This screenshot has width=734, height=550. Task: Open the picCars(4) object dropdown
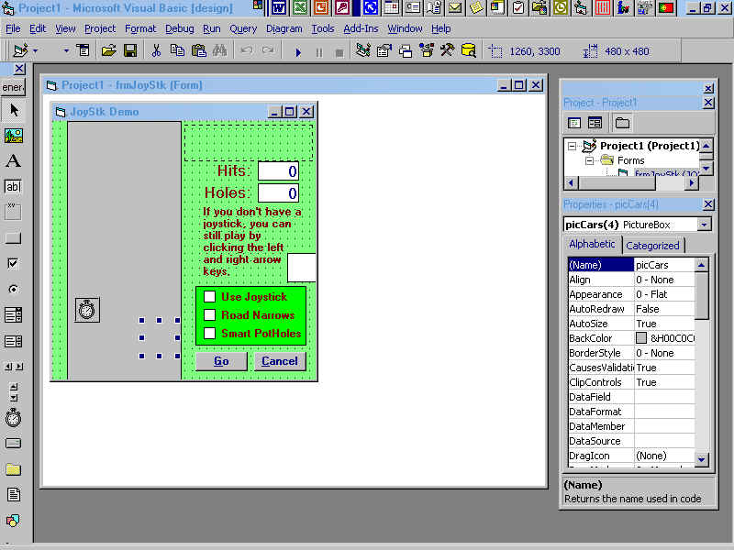click(704, 225)
